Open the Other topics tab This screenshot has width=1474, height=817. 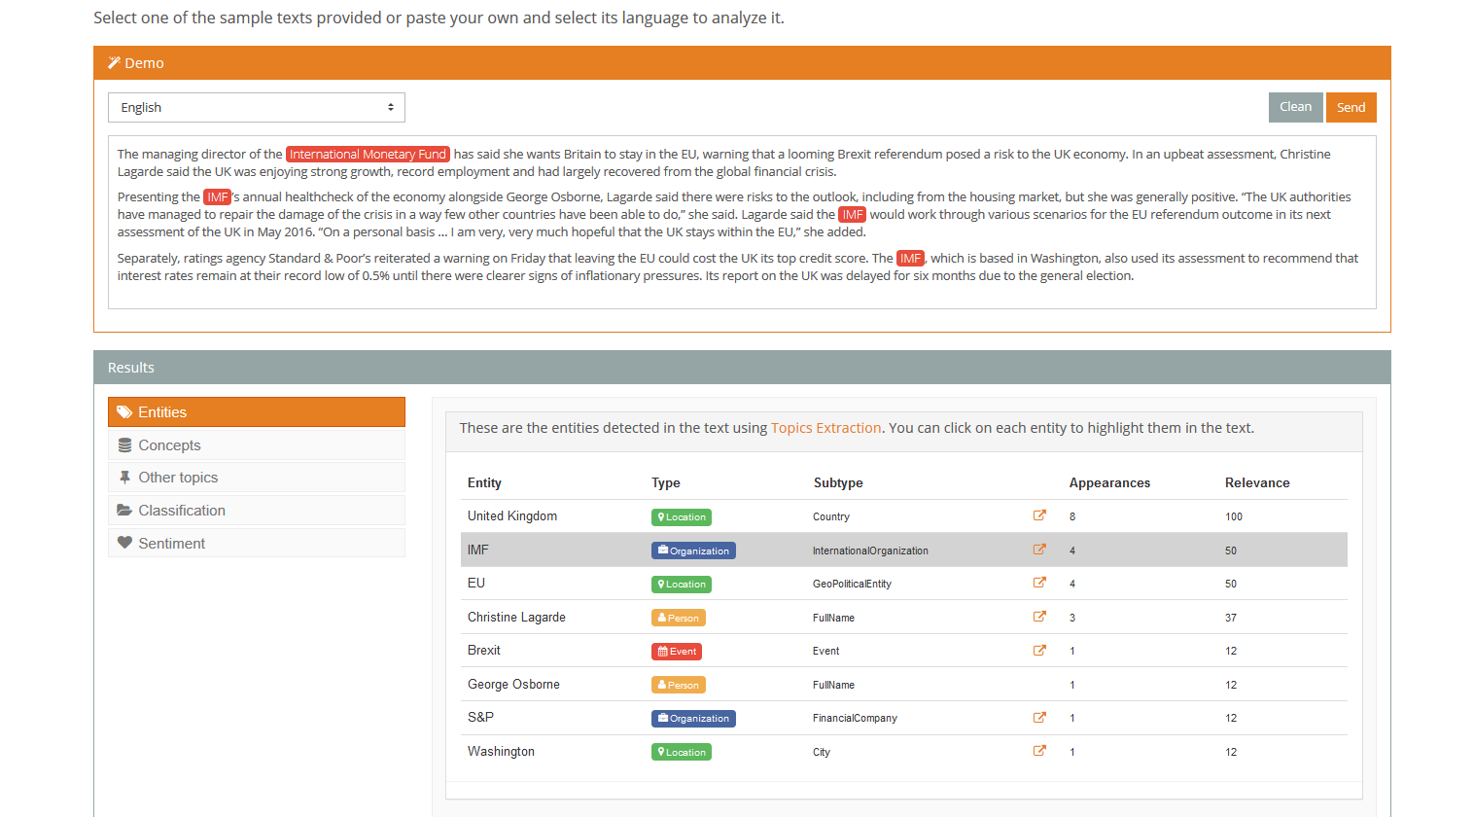pyautogui.click(x=257, y=478)
